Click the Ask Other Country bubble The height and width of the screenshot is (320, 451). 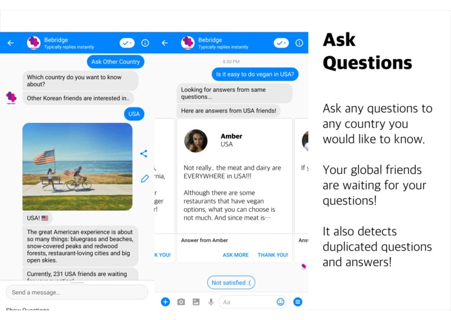tap(116, 62)
